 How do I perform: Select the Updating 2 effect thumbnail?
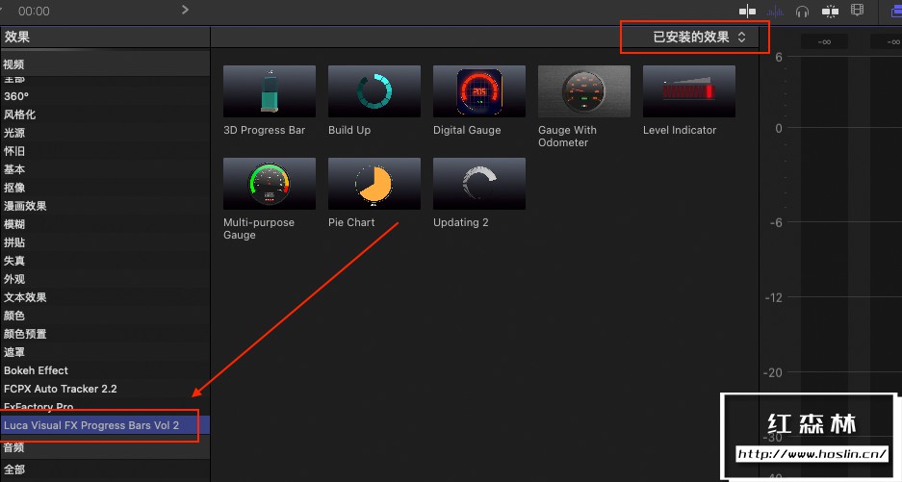pos(479,184)
